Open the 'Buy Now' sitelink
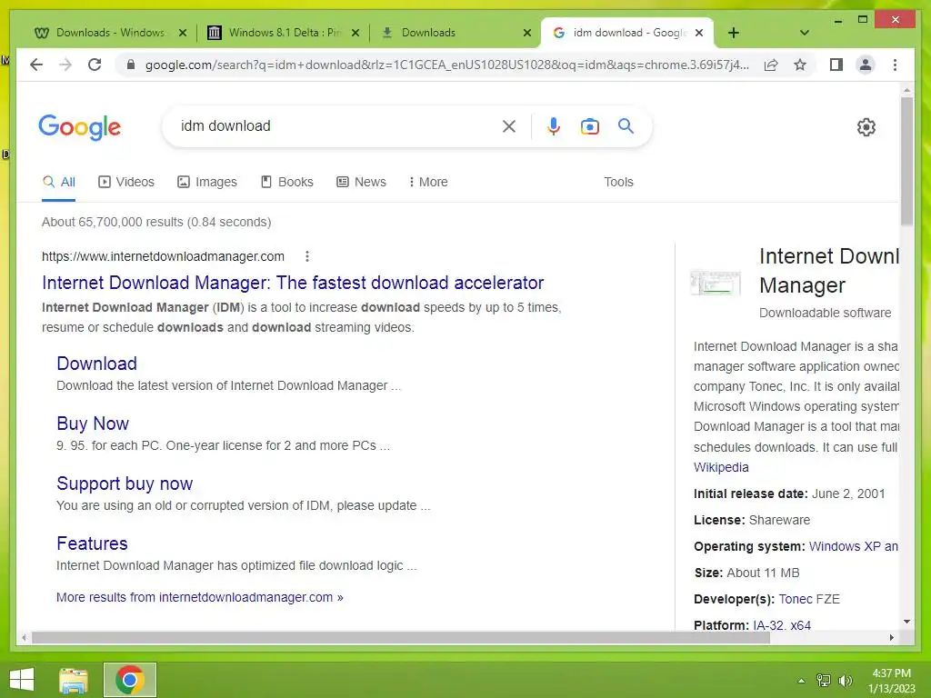 93,424
